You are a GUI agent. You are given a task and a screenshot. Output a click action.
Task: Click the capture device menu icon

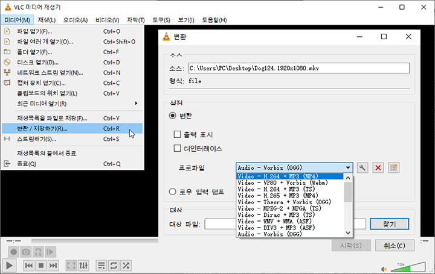tap(7, 83)
